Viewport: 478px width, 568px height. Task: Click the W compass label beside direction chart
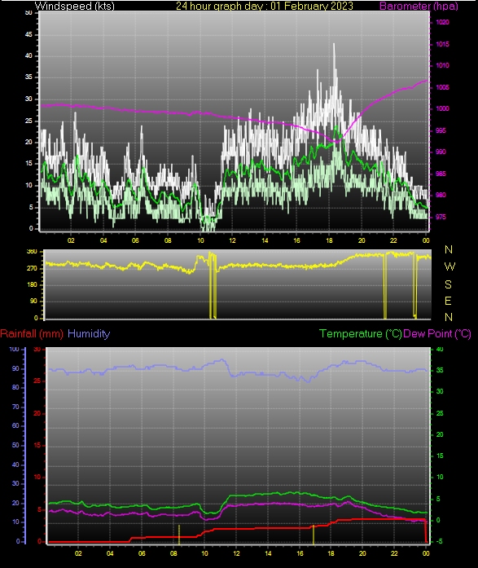click(449, 267)
